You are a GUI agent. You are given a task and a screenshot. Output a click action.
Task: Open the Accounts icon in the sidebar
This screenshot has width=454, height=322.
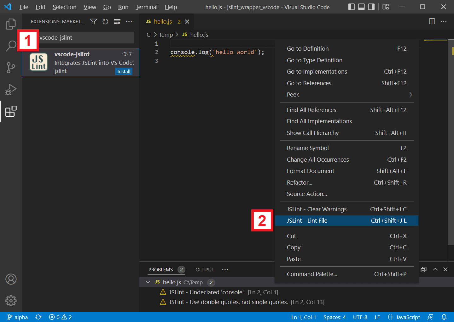(x=11, y=279)
